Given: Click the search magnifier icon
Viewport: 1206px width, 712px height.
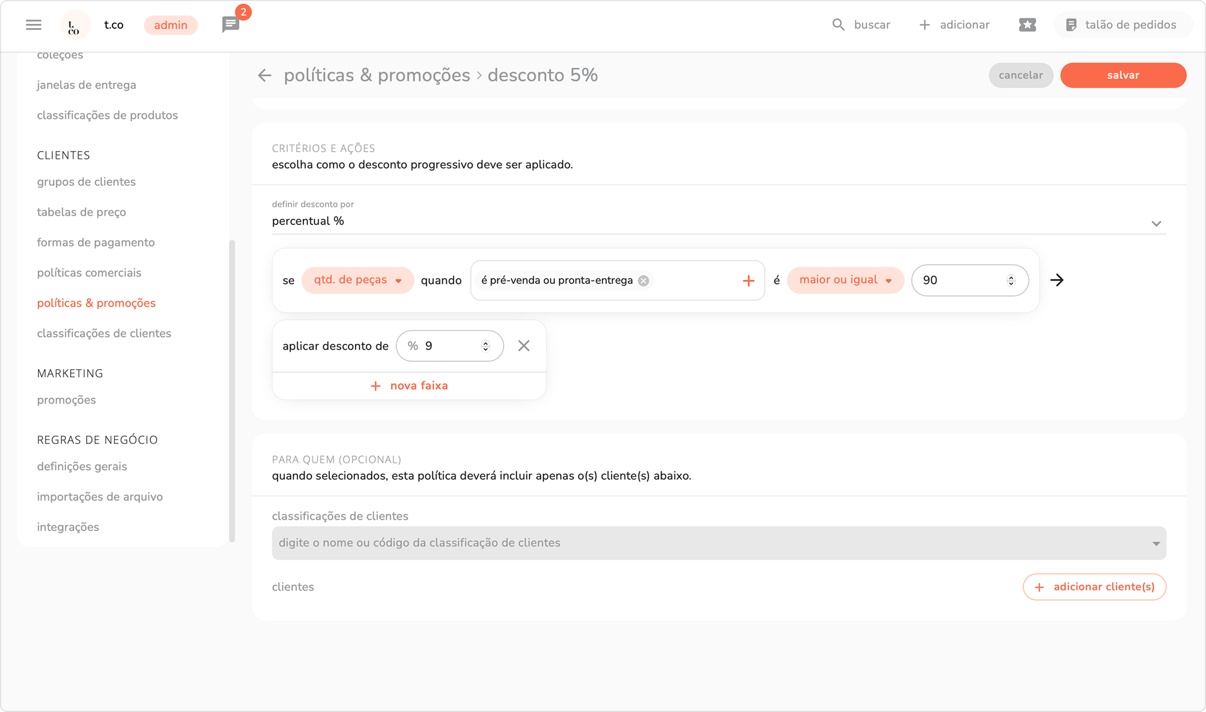Looking at the screenshot, I should (x=838, y=25).
